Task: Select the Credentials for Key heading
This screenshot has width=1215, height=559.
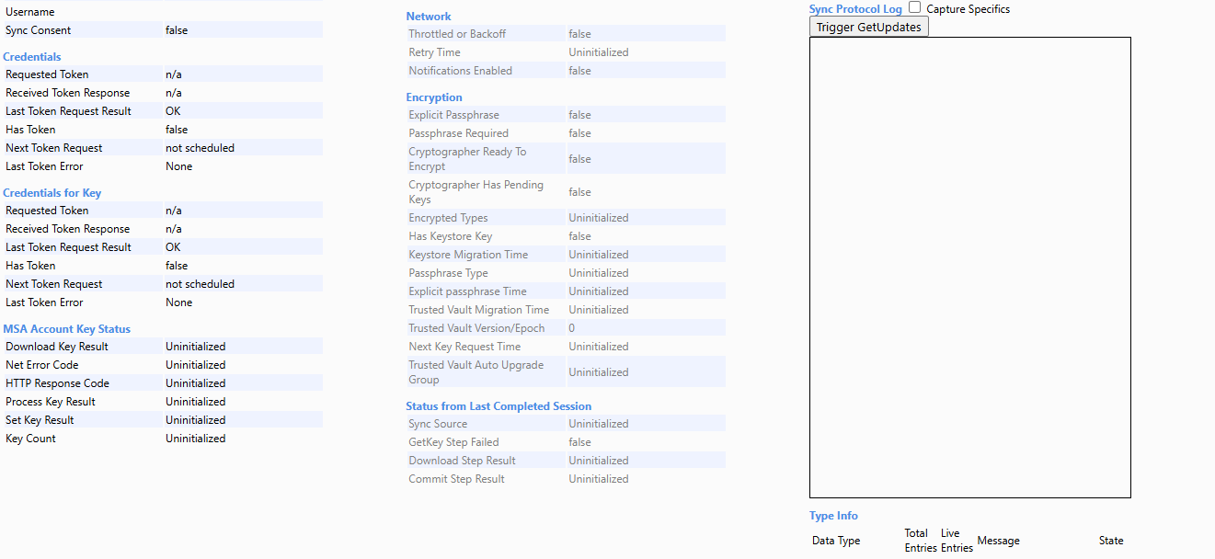Action: click(x=52, y=193)
